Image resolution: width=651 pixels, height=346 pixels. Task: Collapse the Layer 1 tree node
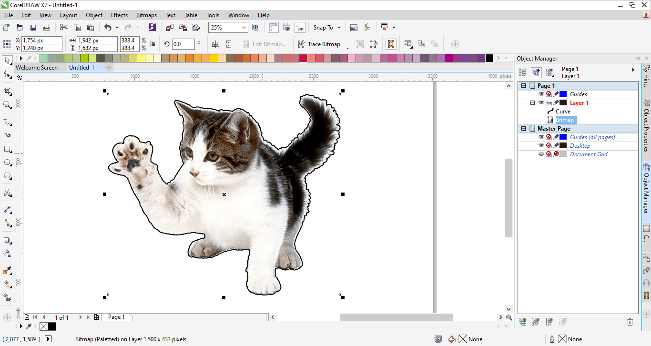533,102
